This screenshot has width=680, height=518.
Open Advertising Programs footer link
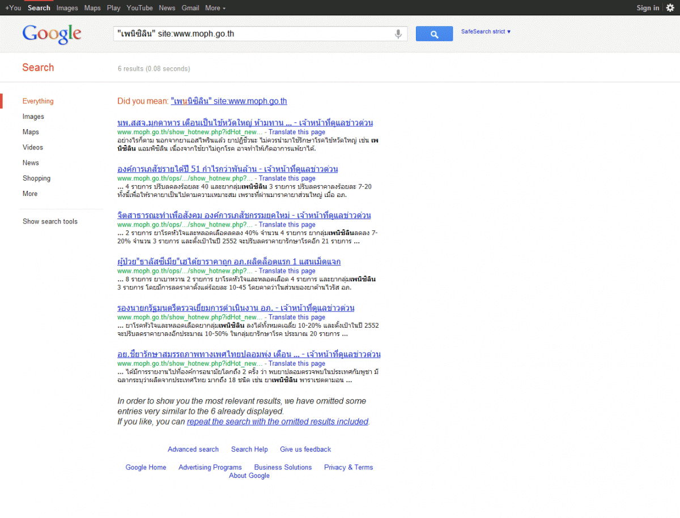(210, 468)
